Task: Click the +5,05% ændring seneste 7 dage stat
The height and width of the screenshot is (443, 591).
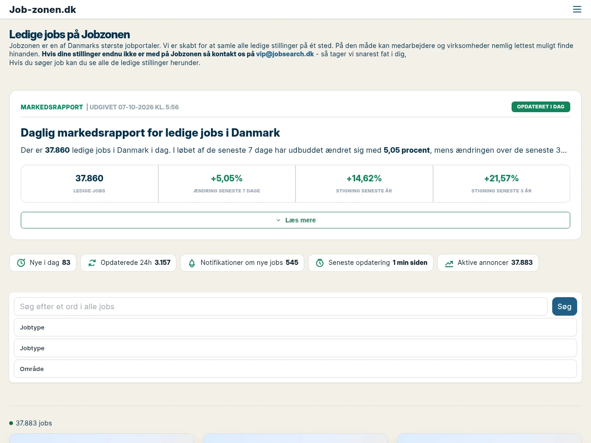Action: (227, 184)
